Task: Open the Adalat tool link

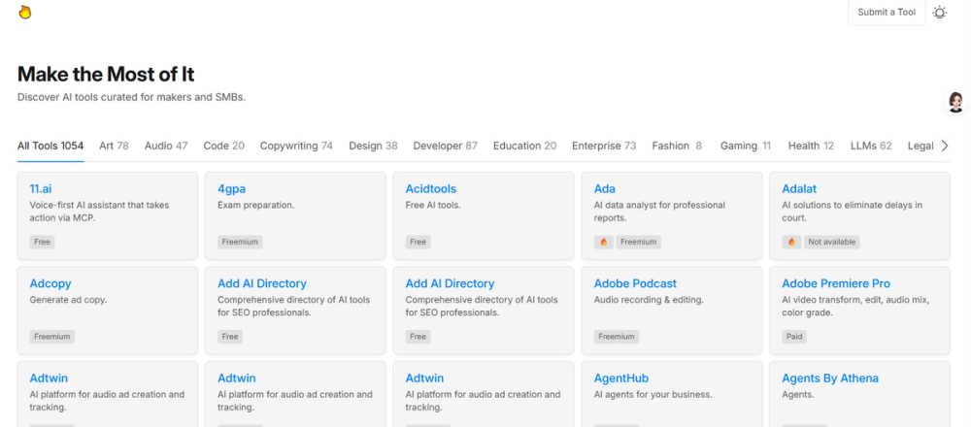Action: [x=799, y=188]
